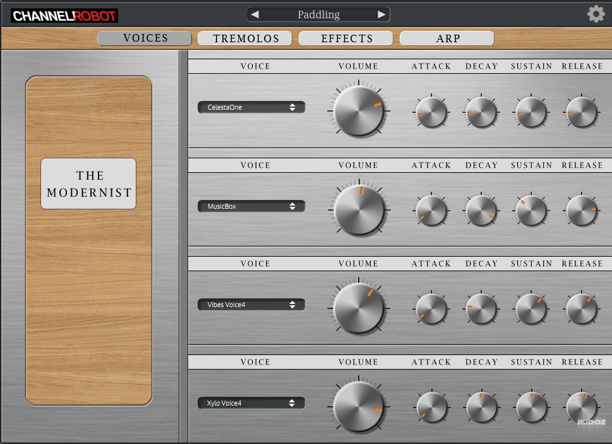This screenshot has width=612, height=444.
Task: Click the CelestaOne decay knob
Action: point(481,112)
